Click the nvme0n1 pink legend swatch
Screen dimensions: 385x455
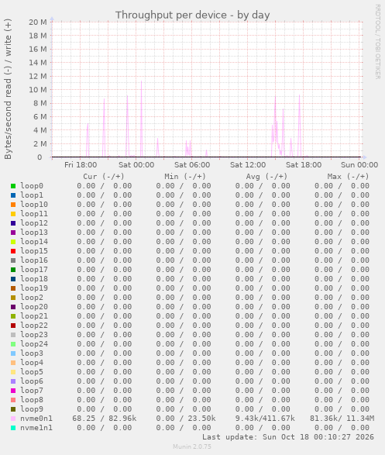[13, 419]
